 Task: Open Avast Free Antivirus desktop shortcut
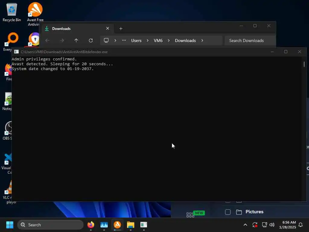[x=35, y=14]
